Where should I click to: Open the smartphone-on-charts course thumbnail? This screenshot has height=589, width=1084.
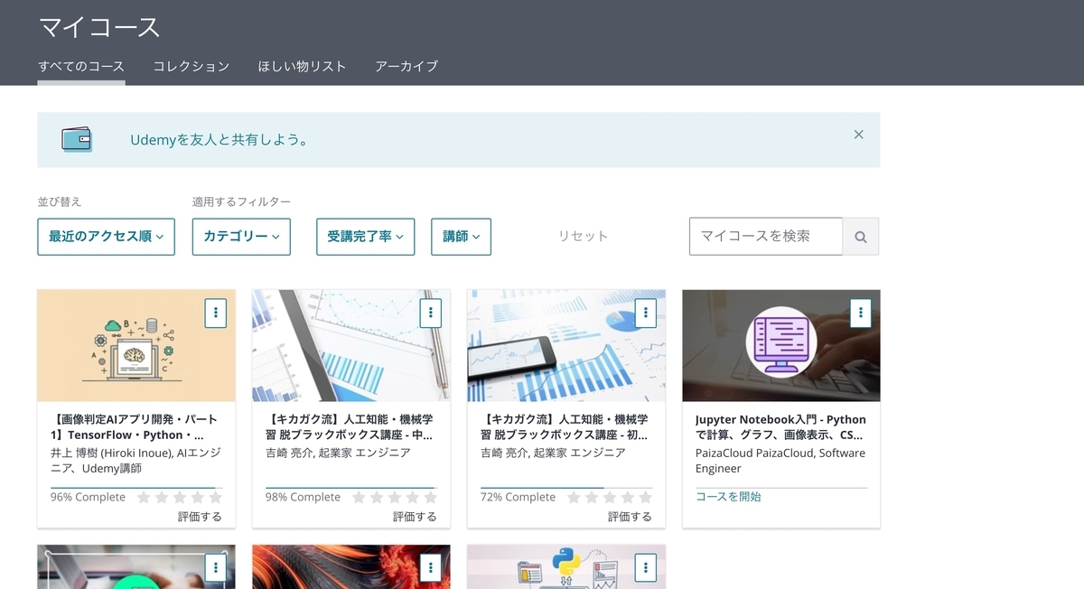(566, 345)
